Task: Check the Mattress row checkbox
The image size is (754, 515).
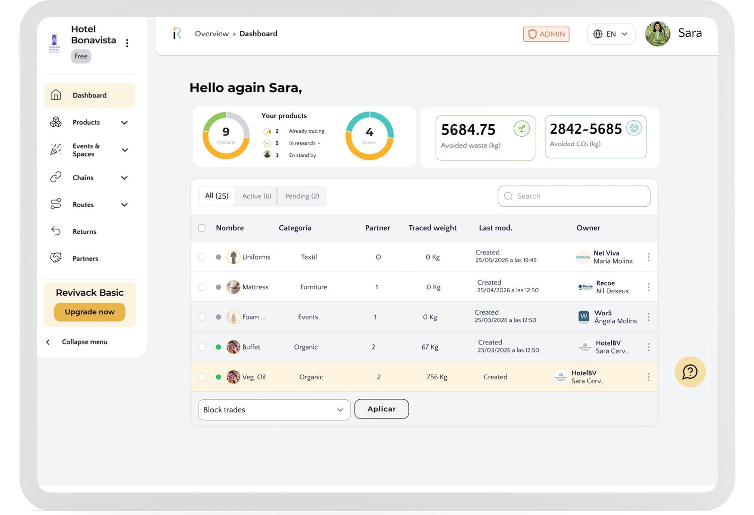Action: [202, 287]
